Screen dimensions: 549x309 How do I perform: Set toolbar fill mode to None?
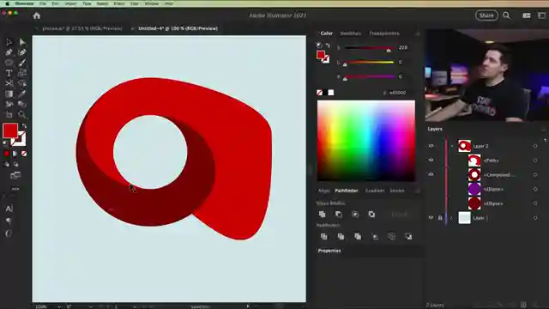click(24, 154)
